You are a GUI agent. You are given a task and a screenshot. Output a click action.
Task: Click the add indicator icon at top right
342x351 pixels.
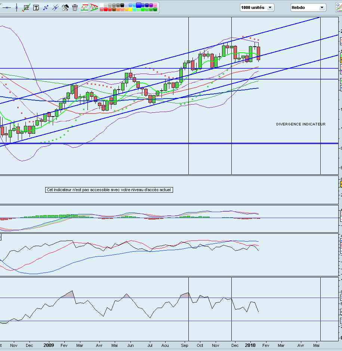(x=339, y=7)
